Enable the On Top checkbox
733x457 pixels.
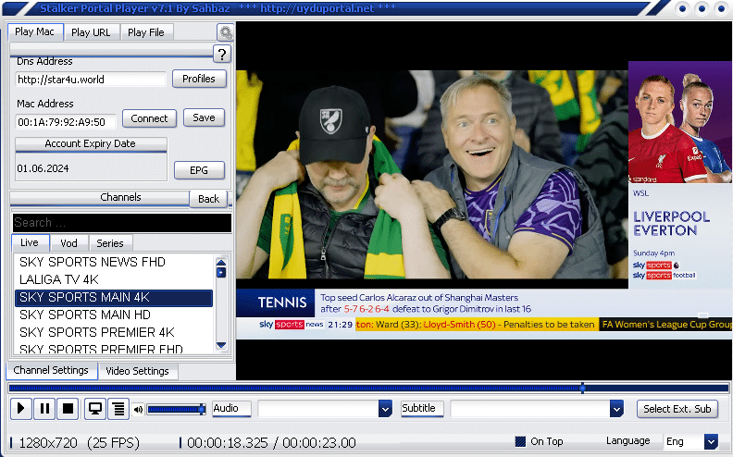click(x=520, y=441)
